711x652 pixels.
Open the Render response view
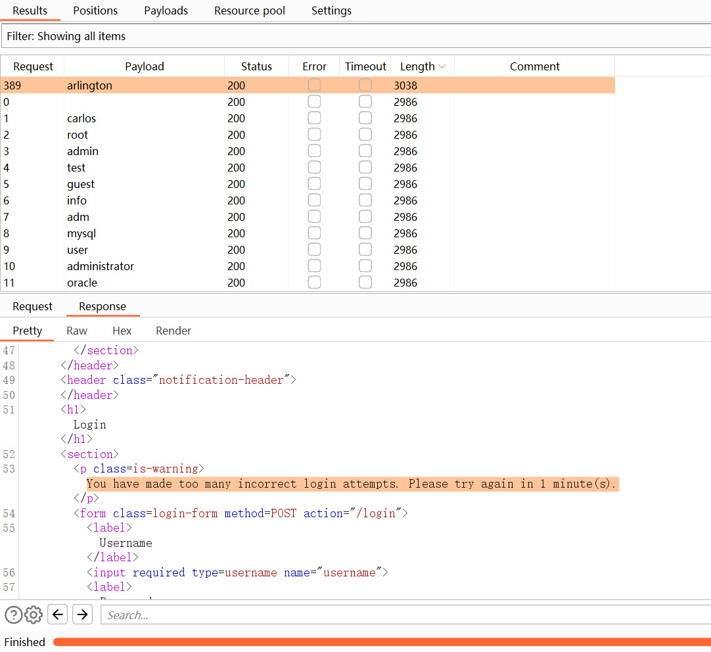coord(173,331)
